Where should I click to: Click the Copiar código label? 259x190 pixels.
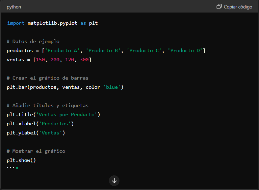tap(238, 7)
